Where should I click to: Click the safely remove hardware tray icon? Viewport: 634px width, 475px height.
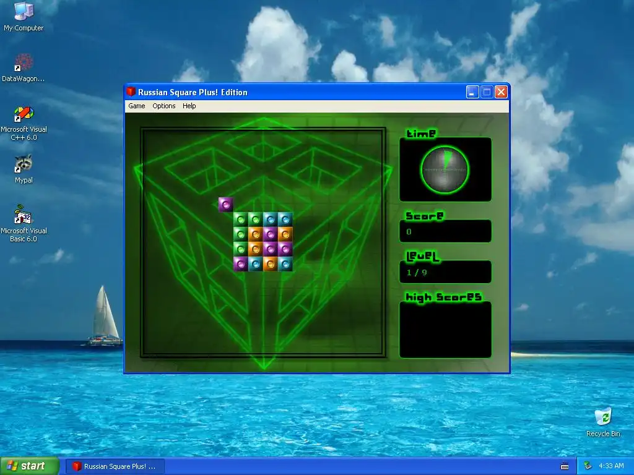click(588, 466)
